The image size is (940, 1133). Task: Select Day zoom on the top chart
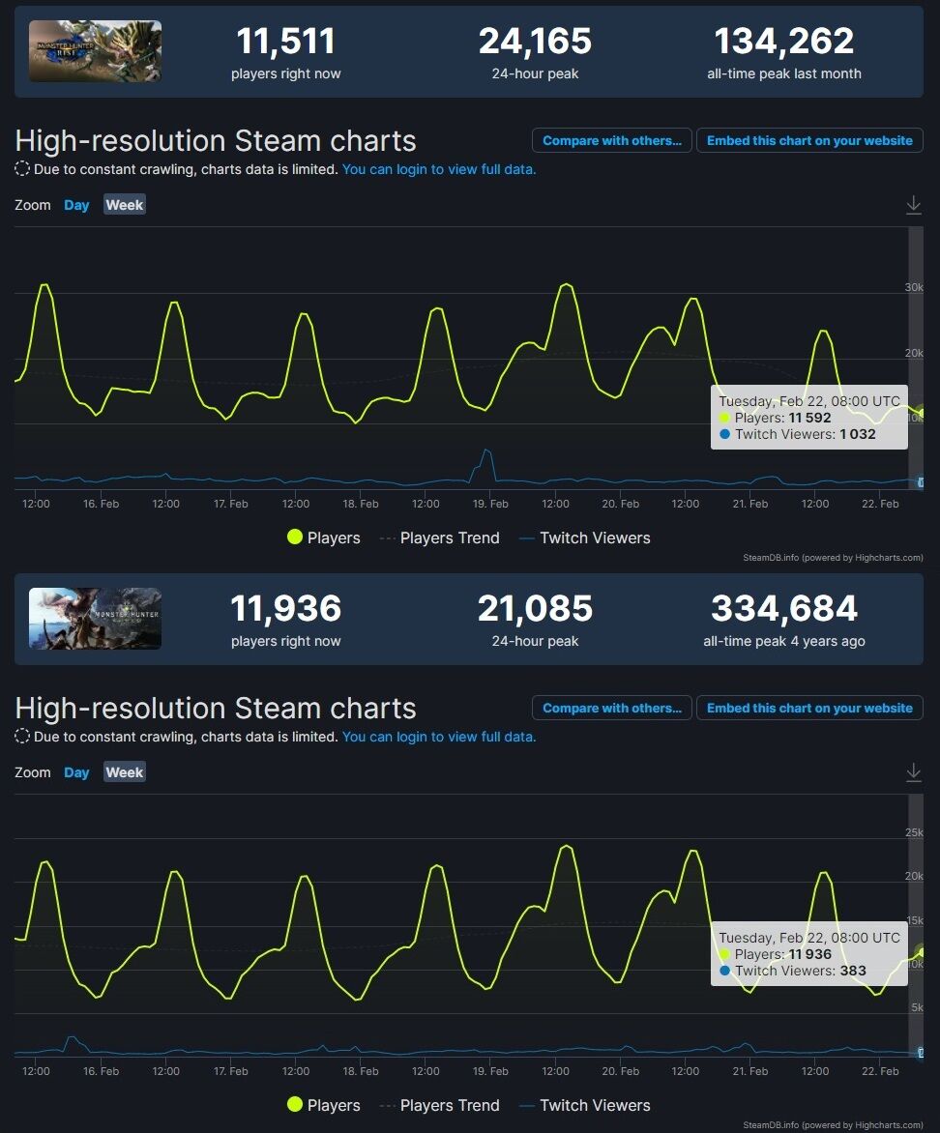tap(76, 205)
